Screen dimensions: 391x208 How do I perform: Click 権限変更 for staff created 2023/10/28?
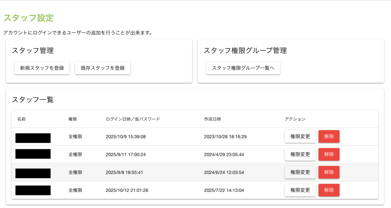point(300,136)
